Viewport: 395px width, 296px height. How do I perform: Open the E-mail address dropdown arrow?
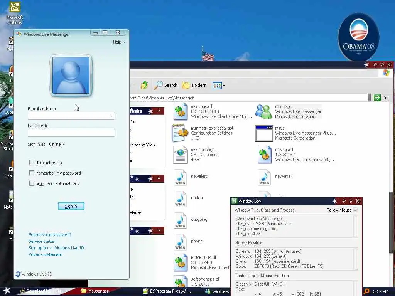(x=111, y=116)
